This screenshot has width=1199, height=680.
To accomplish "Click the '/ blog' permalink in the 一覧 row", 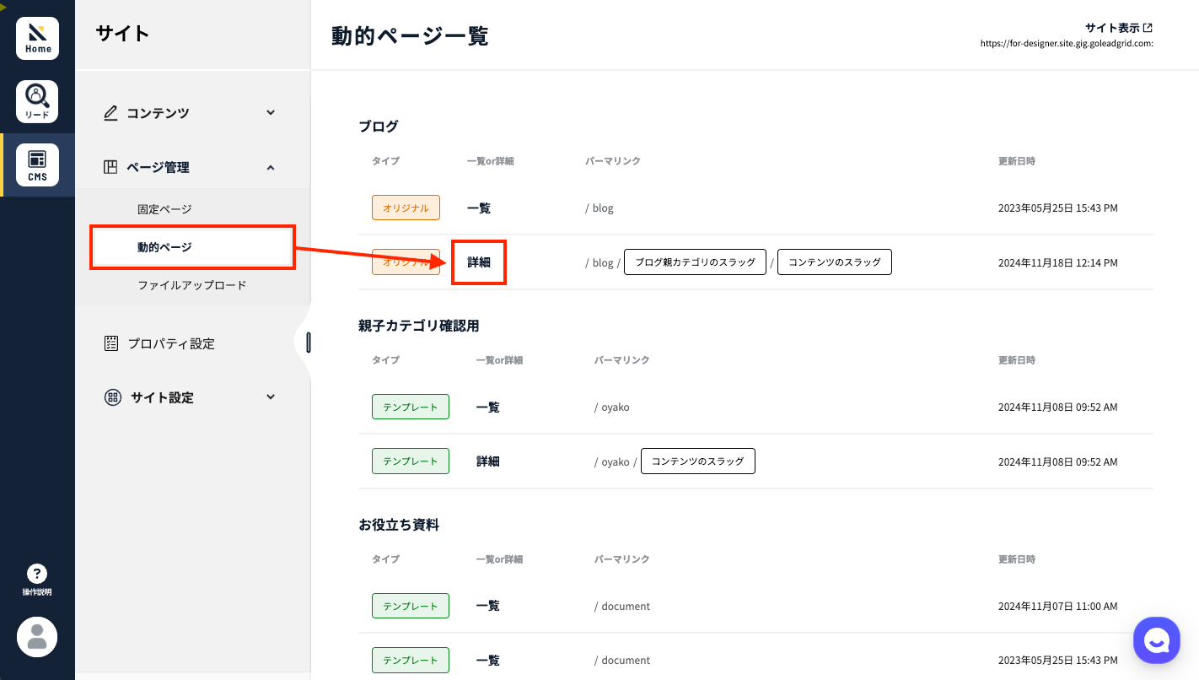I will coord(599,208).
